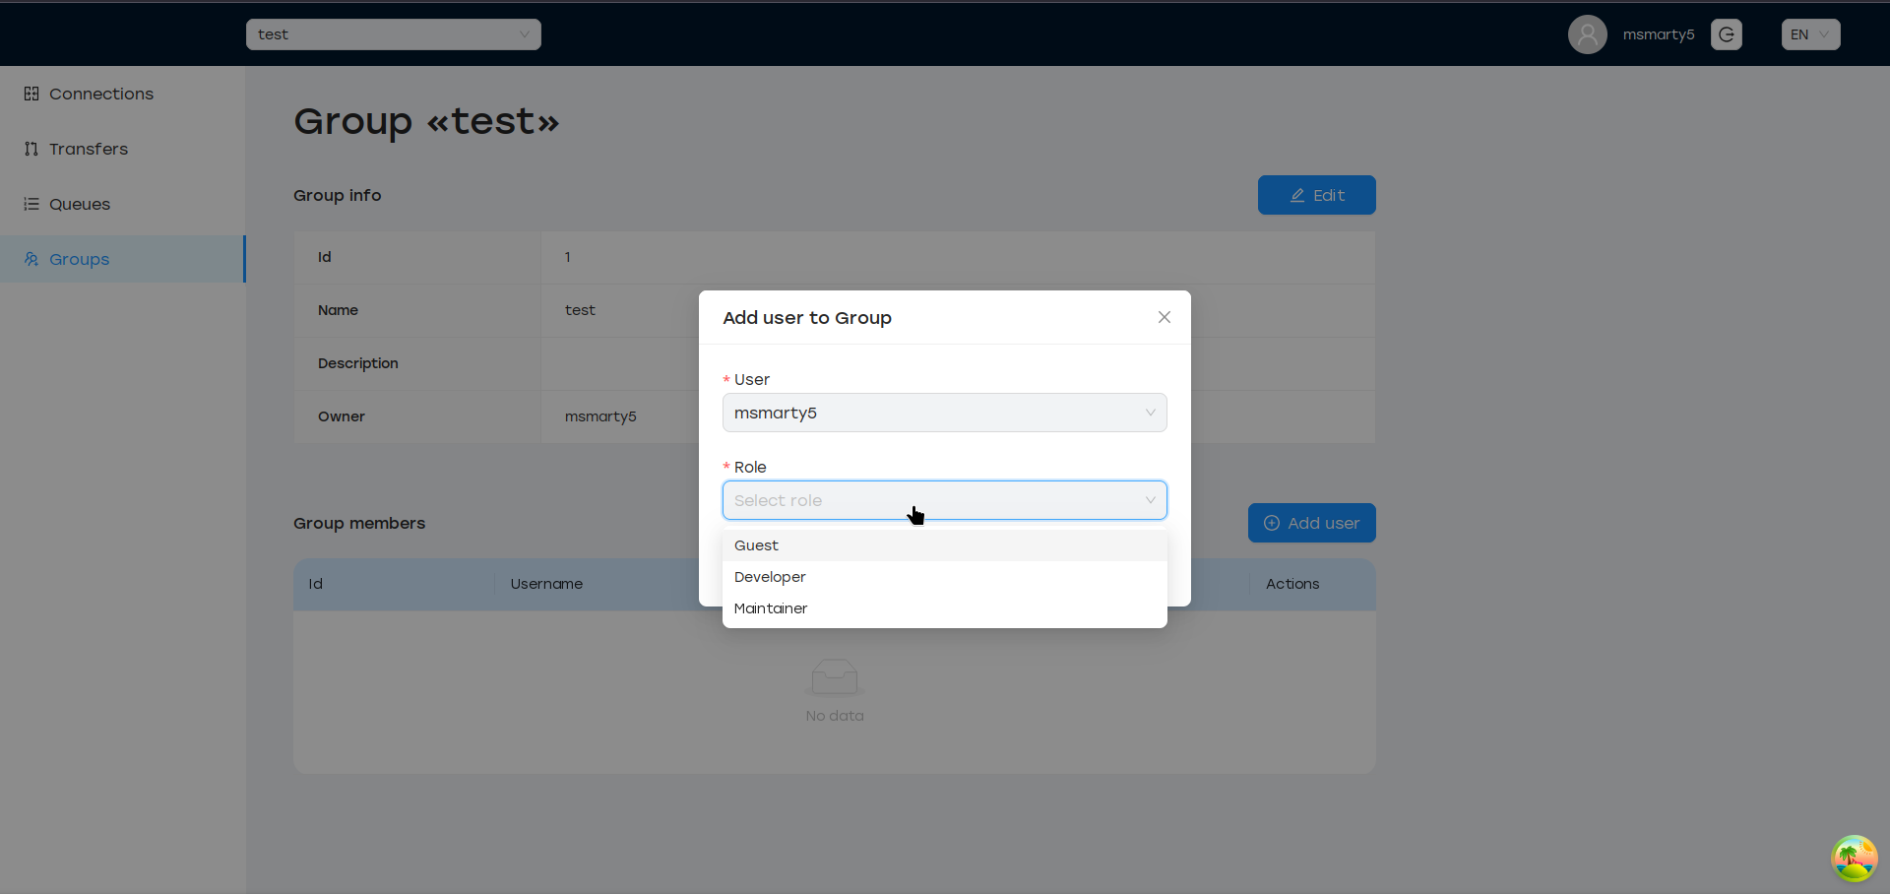
Task: Select the Guest role option
Action: pos(756,545)
